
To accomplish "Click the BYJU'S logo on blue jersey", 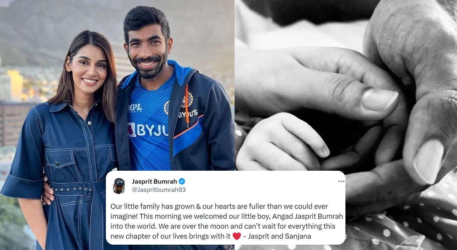I will [x=148, y=130].
